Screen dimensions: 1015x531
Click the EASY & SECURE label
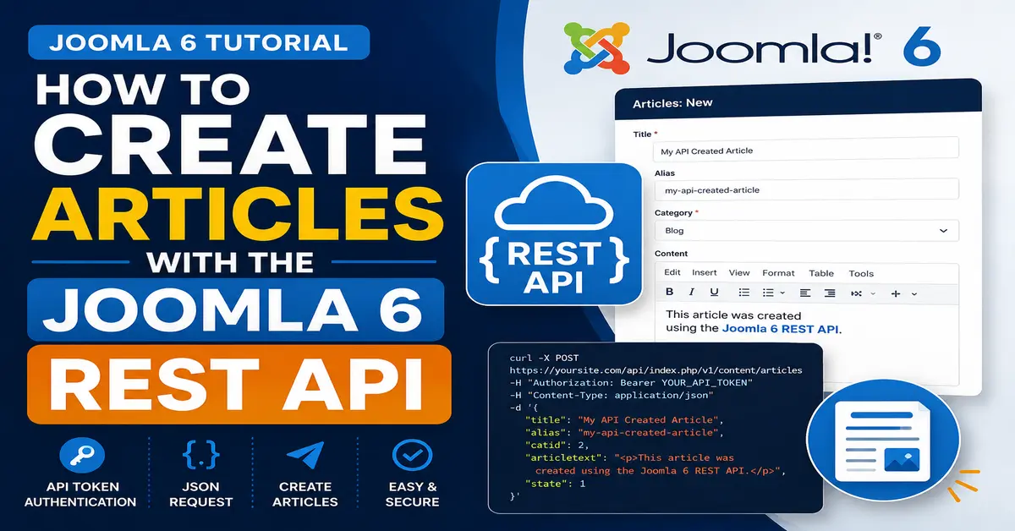(x=413, y=495)
